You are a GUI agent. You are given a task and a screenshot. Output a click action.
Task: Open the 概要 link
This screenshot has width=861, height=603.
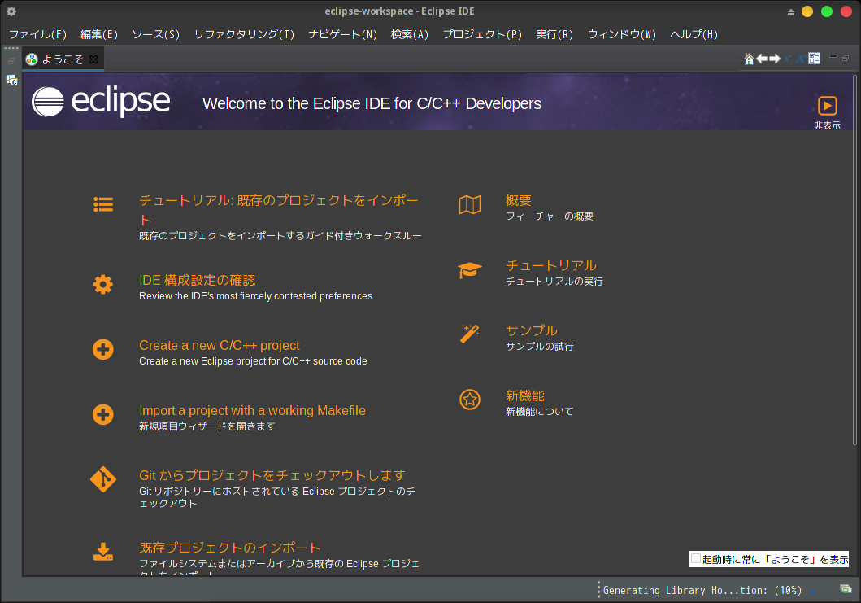tap(519, 200)
